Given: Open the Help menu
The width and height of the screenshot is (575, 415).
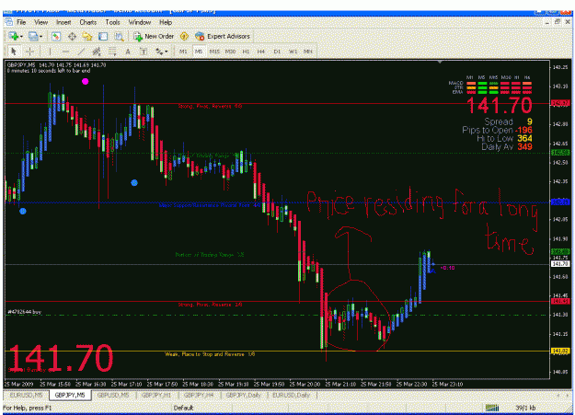Looking at the screenshot, I should point(166,22).
